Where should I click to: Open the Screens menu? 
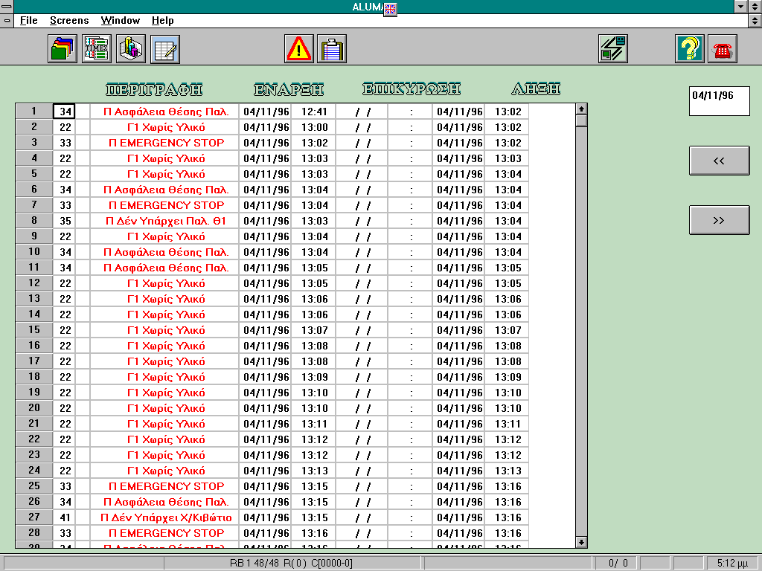coord(68,21)
